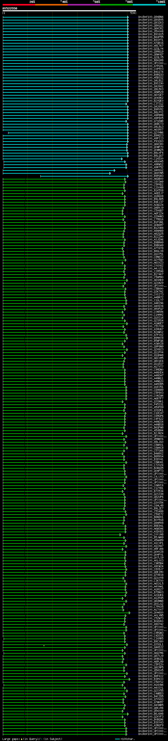Select the UniRef100_Q54X49 label
Image resolution: width=168 pixels, height=741 pixels.
151,711
